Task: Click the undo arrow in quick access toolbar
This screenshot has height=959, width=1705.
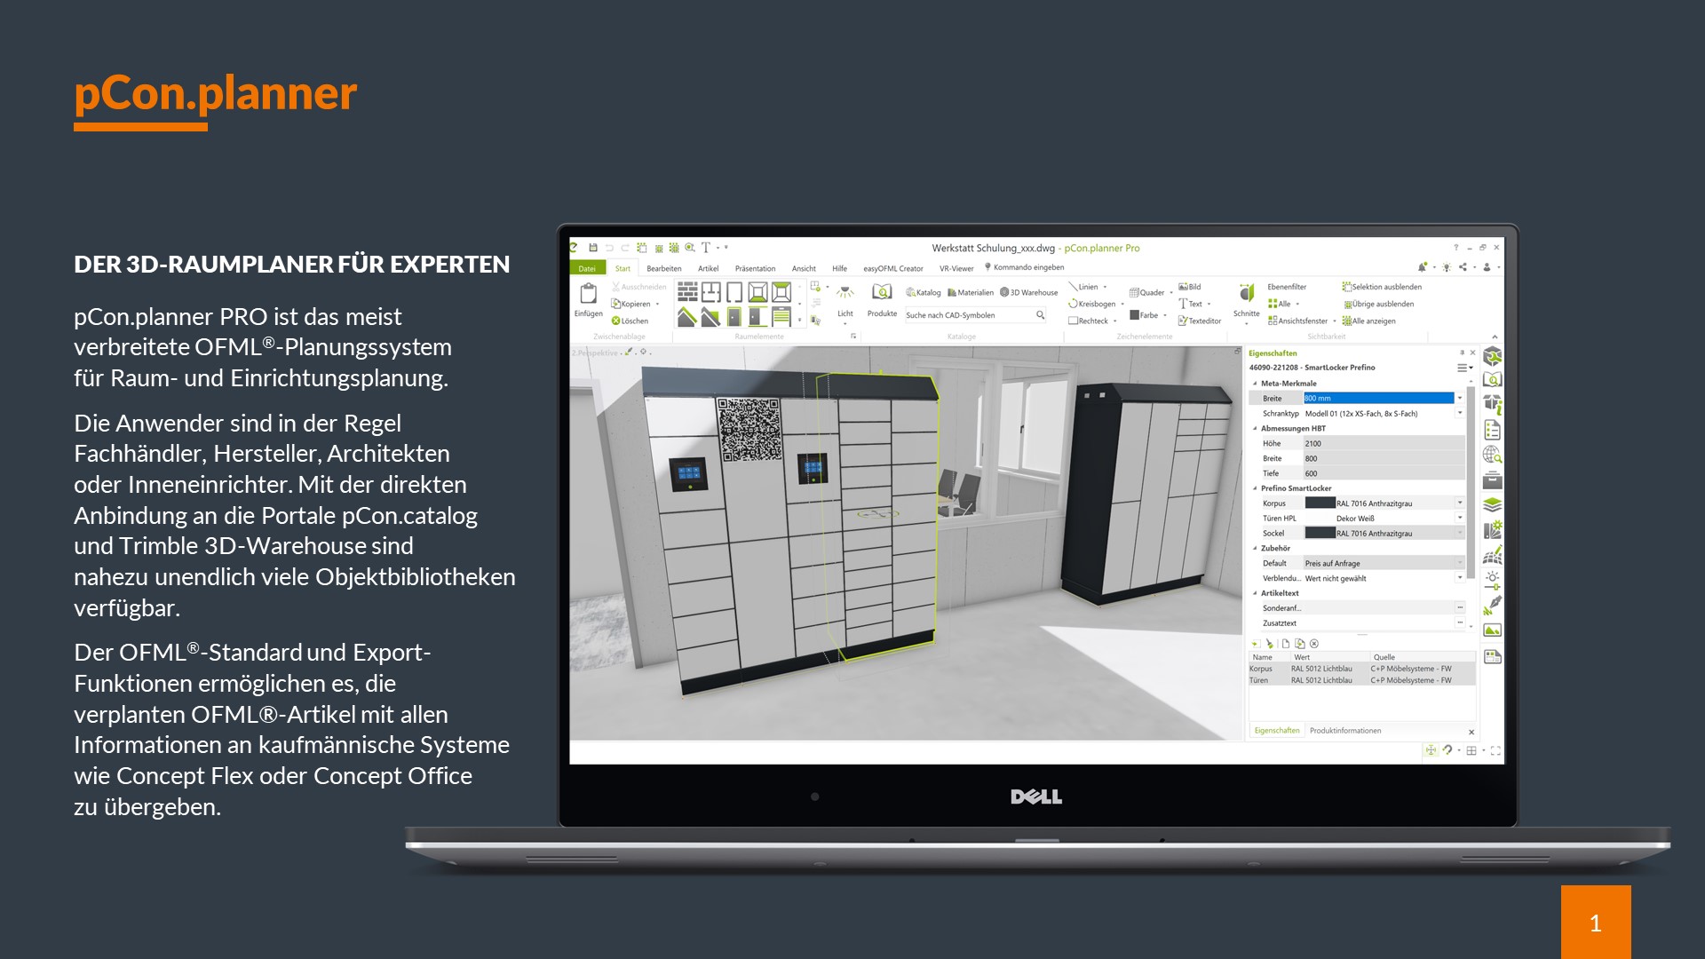Action: (x=609, y=248)
